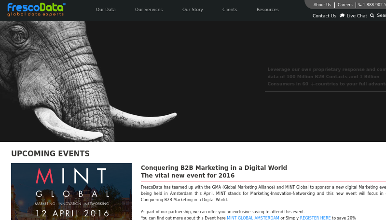Open the Careers link
Viewport: 386px width, 220px height.
pyautogui.click(x=345, y=5)
